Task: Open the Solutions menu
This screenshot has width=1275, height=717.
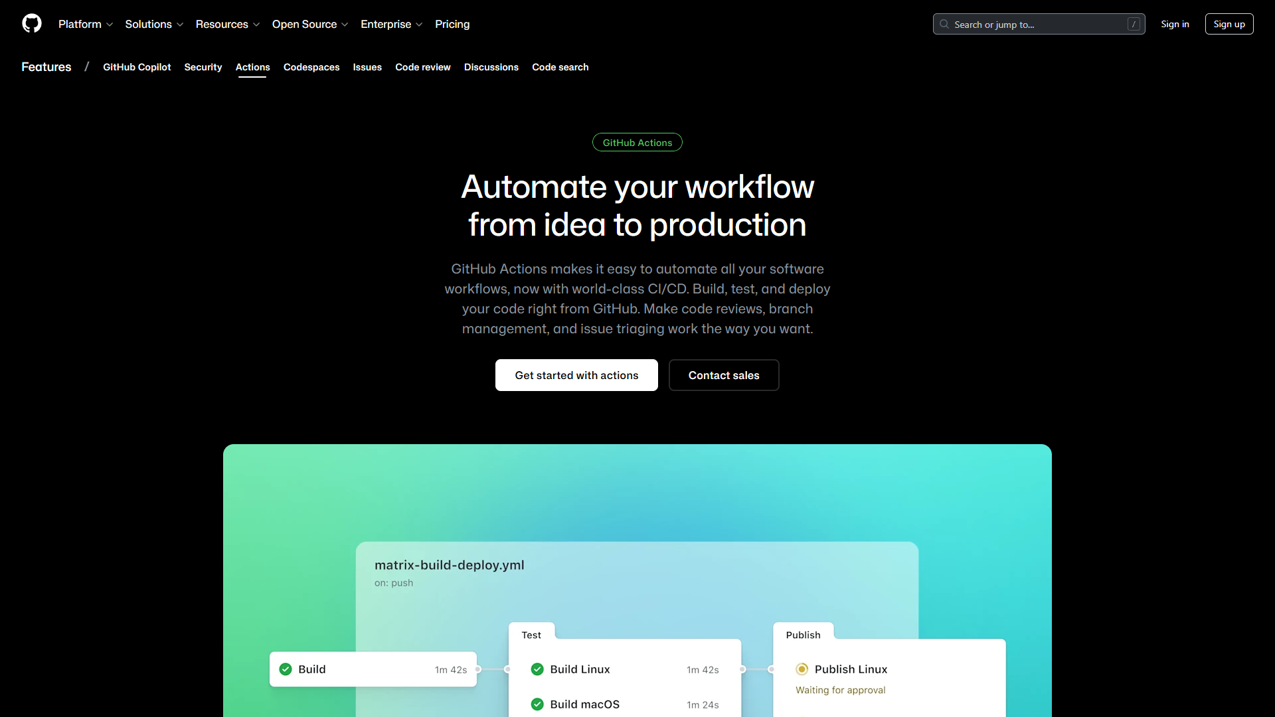Action: 154,24
